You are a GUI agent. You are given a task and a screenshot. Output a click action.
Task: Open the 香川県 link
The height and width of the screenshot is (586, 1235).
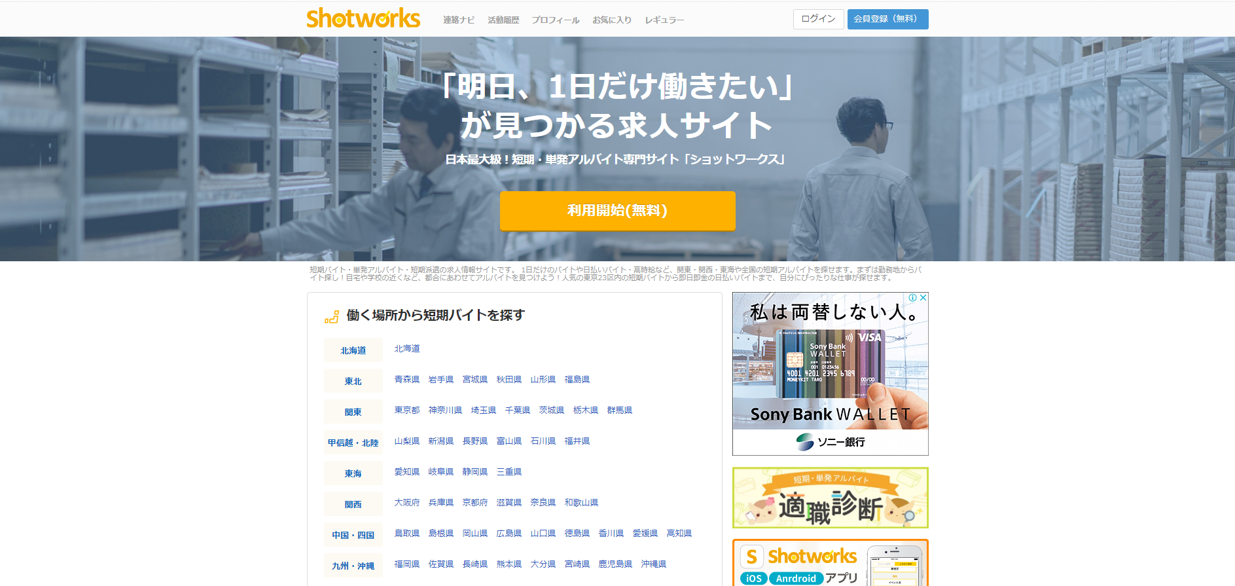point(611,533)
